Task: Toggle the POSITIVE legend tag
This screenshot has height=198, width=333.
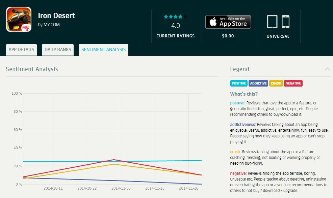Action: pyautogui.click(x=239, y=83)
